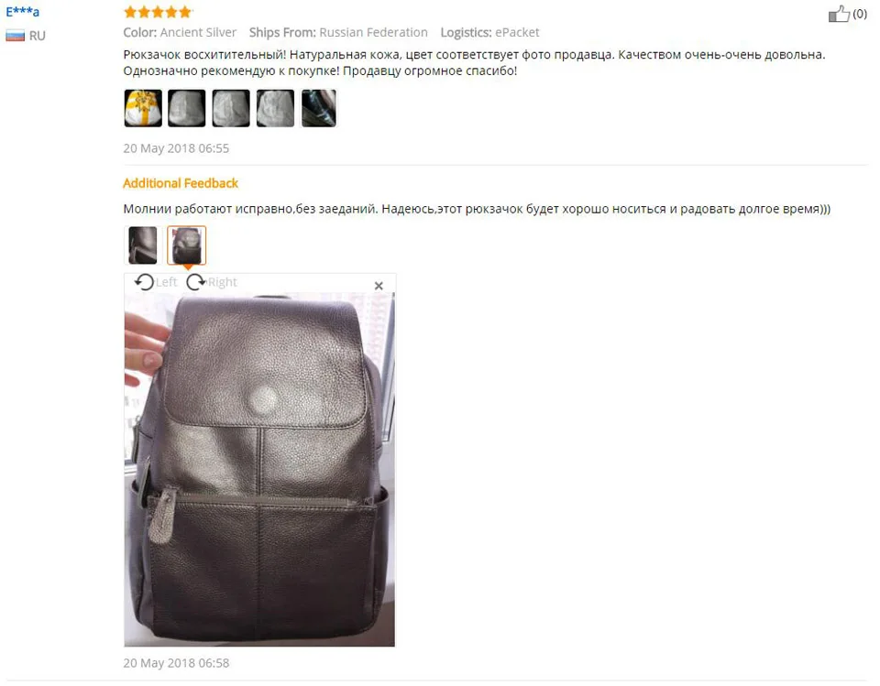Viewport: 880px width, 686px height.
Task: Click the RU country label
Action: tap(37, 36)
